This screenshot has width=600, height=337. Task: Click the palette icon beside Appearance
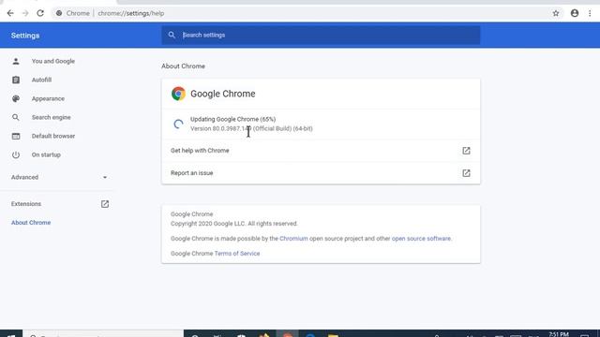click(16, 98)
